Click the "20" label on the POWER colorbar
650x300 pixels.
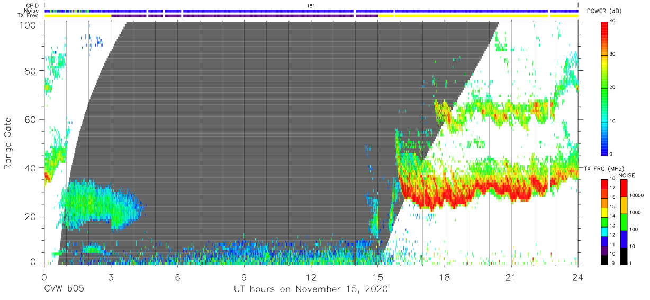coord(612,87)
